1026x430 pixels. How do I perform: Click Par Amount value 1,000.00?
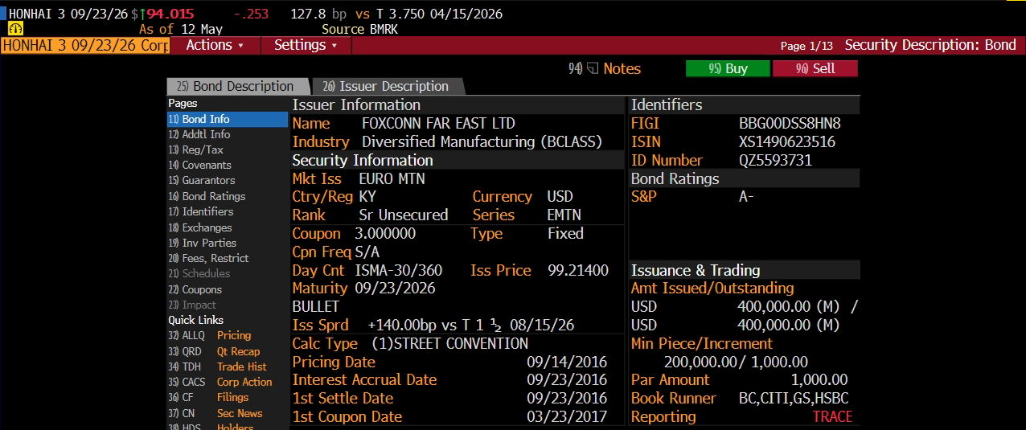[x=819, y=380]
